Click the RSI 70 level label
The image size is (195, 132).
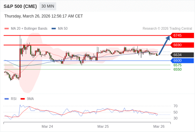(175, 106)
